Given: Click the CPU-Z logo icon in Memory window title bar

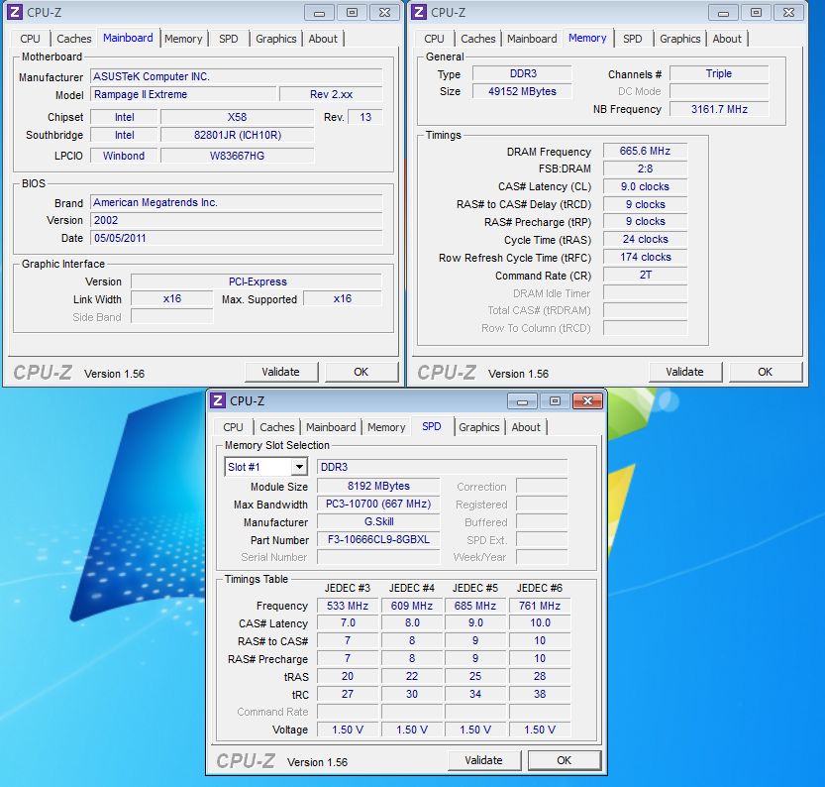Looking at the screenshot, I should pyautogui.click(x=419, y=12).
